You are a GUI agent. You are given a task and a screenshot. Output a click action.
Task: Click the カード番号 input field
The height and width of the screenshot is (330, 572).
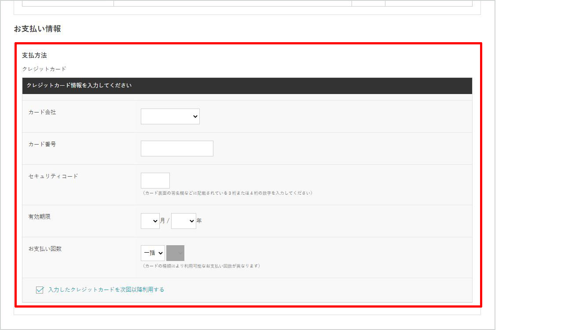(177, 149)
